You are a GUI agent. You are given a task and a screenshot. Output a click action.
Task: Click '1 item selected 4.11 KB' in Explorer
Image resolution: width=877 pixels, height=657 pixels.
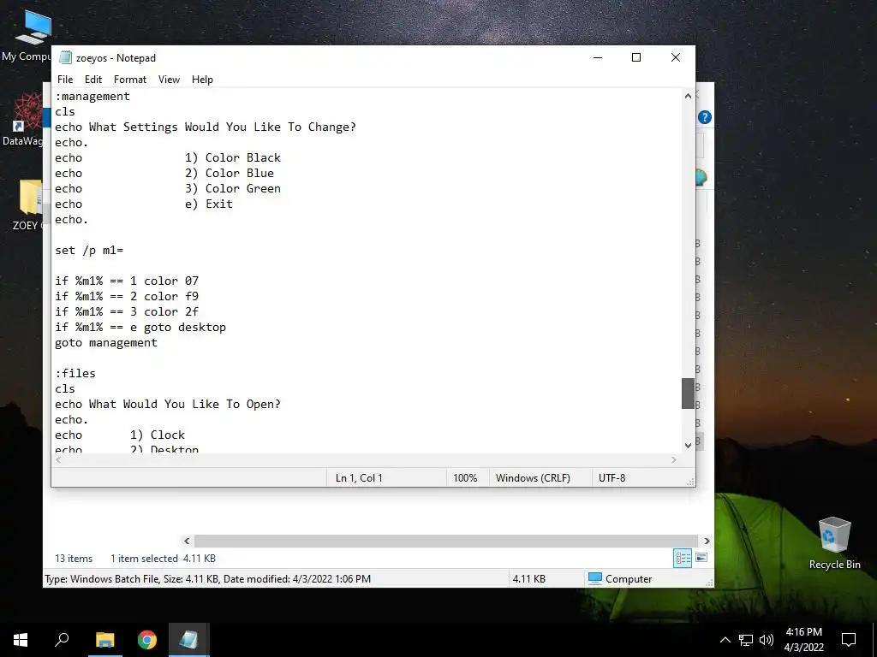(163, 558)
